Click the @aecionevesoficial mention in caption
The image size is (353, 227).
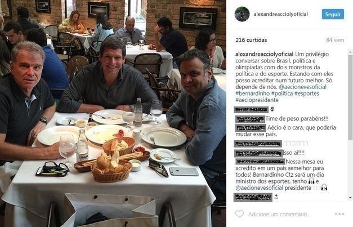pos(302,87)
